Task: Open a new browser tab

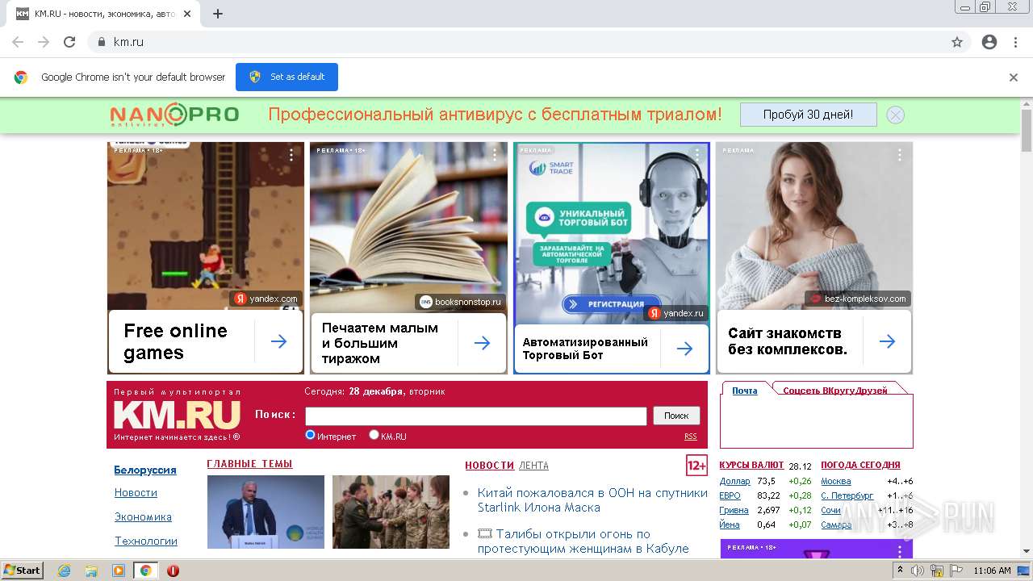Action: coord(218,14)
